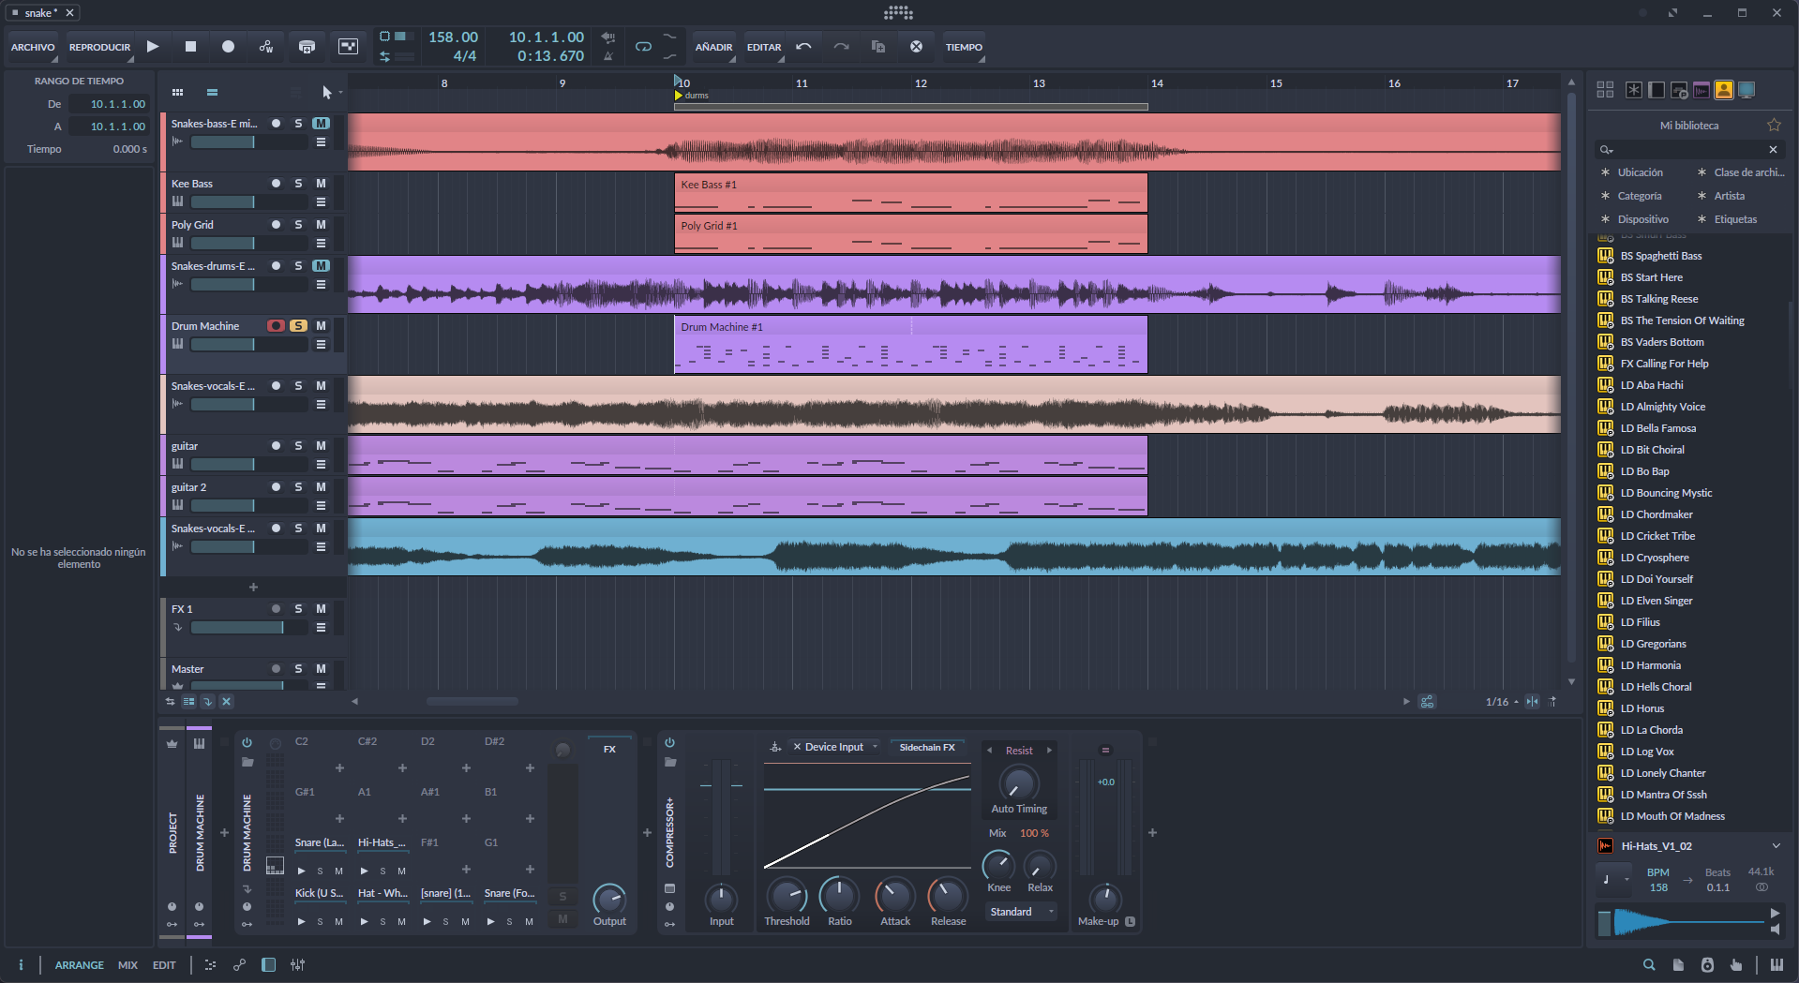Open the Drum Machine FX chain
1799x983 pixels.
click(x=609, y=749)
